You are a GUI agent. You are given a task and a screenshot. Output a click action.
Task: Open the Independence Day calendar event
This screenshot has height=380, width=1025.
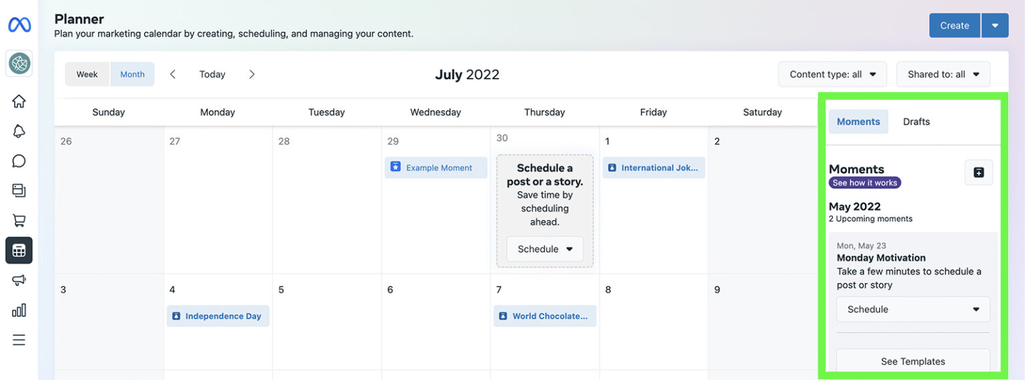tap(218, 316)
